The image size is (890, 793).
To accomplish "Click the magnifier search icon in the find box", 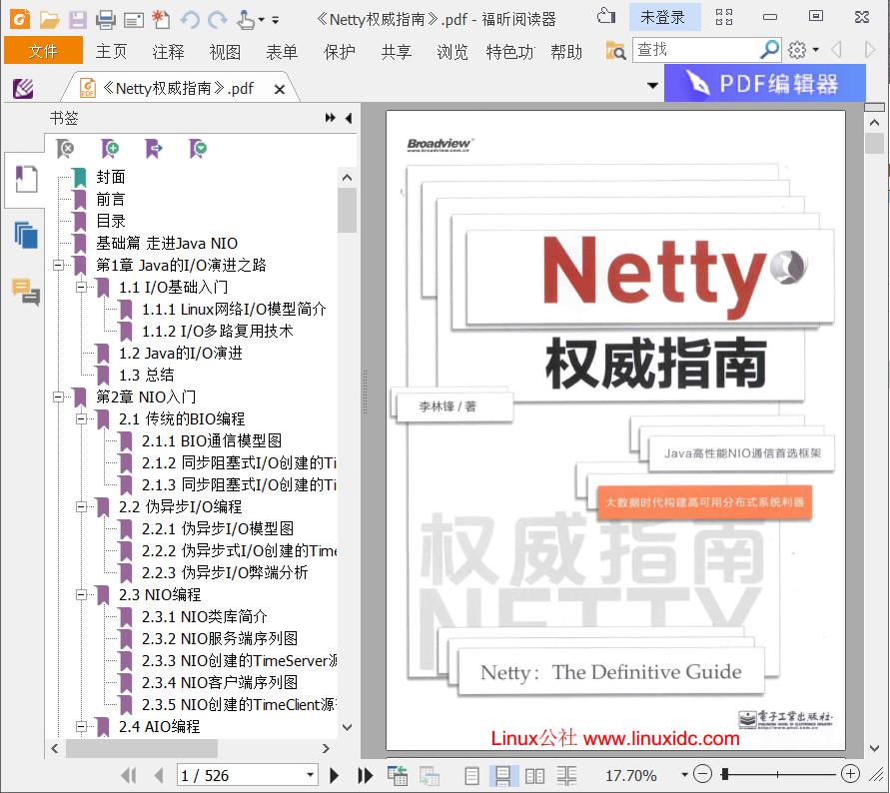I will [769, 50].
